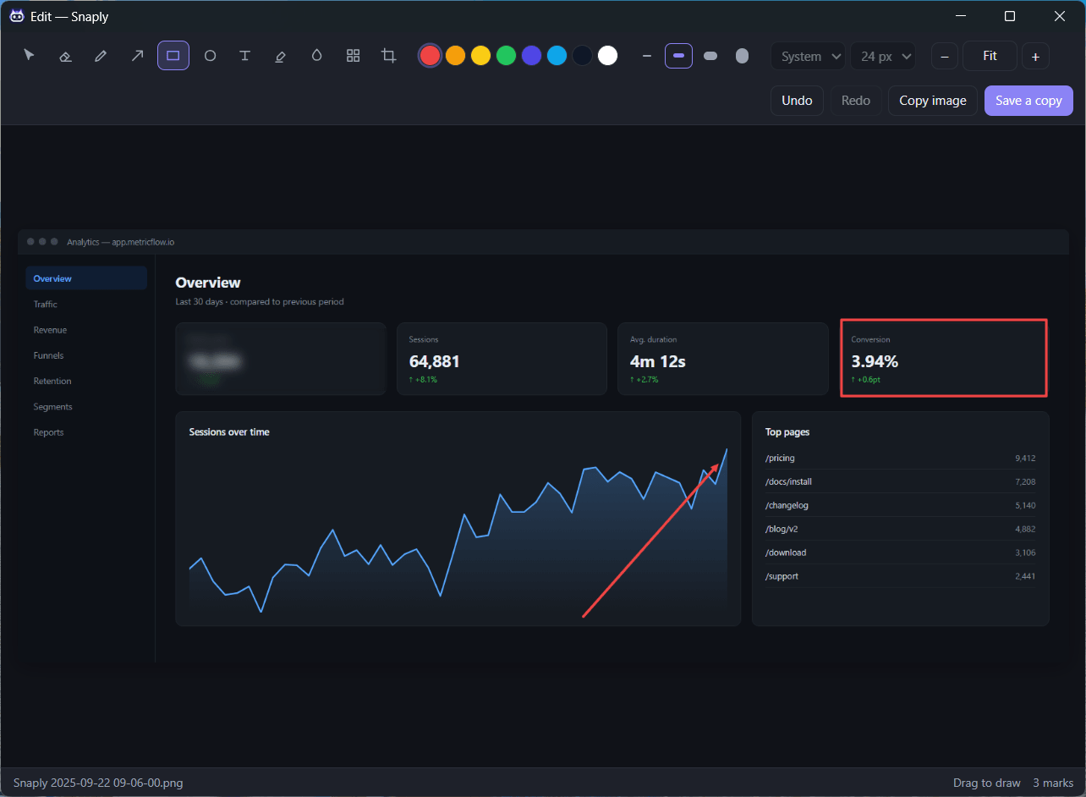Select the Ellipse shape tool
1086x797 pixels.
(210, 56)
